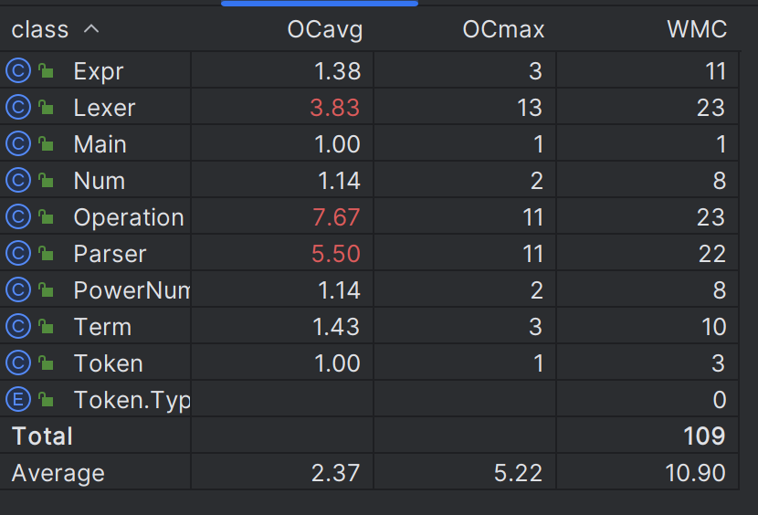Click the blue selected tab indicator bar

[x=320, y=4]
